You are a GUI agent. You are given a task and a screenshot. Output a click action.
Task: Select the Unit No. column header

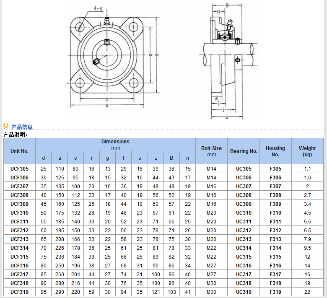(19, 151)
